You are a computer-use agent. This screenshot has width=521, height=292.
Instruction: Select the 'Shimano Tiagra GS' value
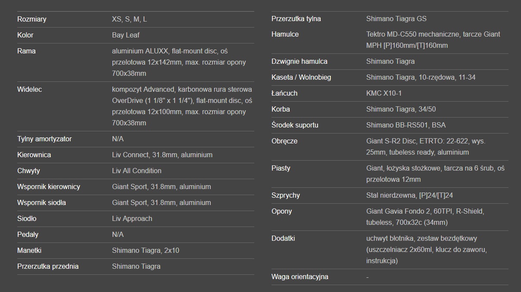396,19
